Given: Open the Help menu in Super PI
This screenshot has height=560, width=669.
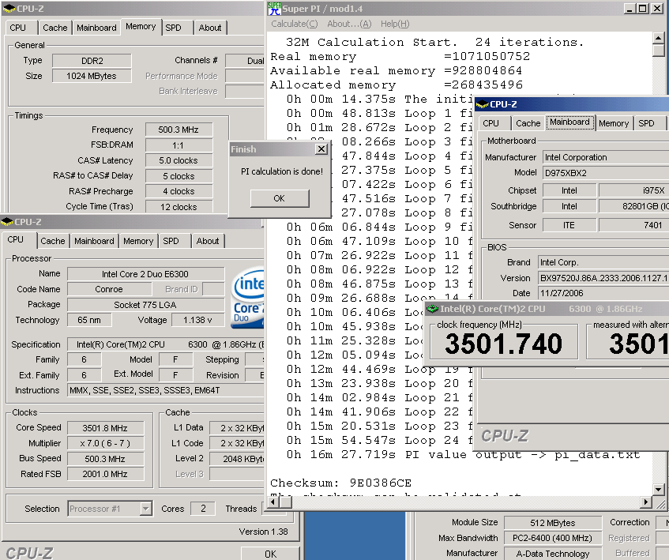Looking at the screenshot, I should point(395,24).
